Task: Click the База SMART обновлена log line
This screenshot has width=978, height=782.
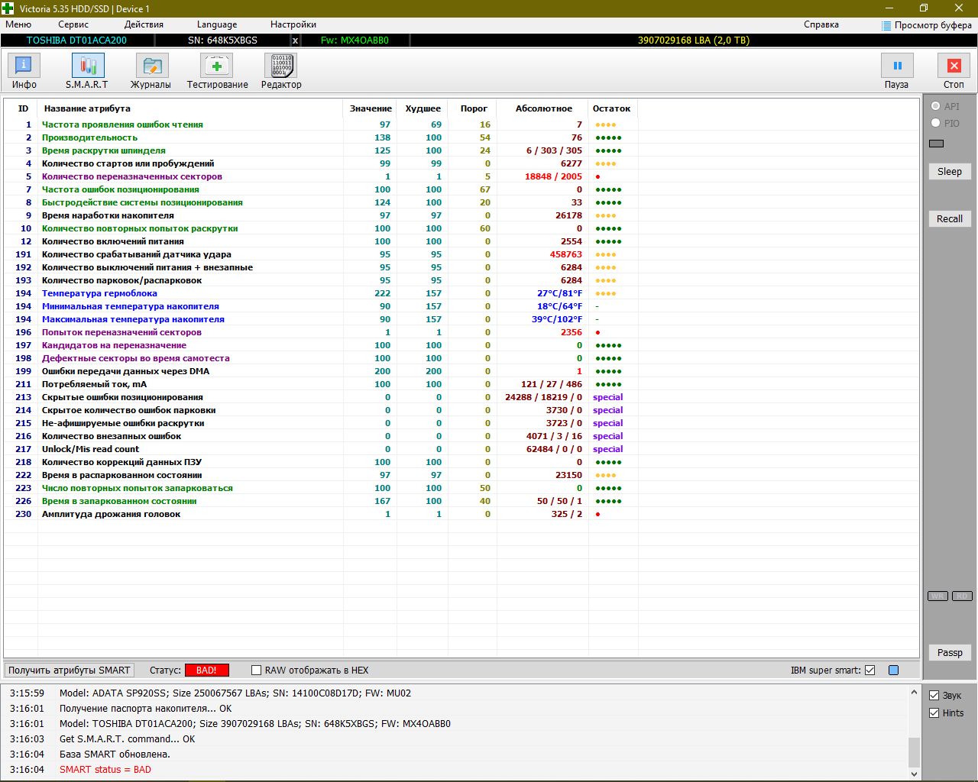Action: pyautogui.click(x=115, y=755)
